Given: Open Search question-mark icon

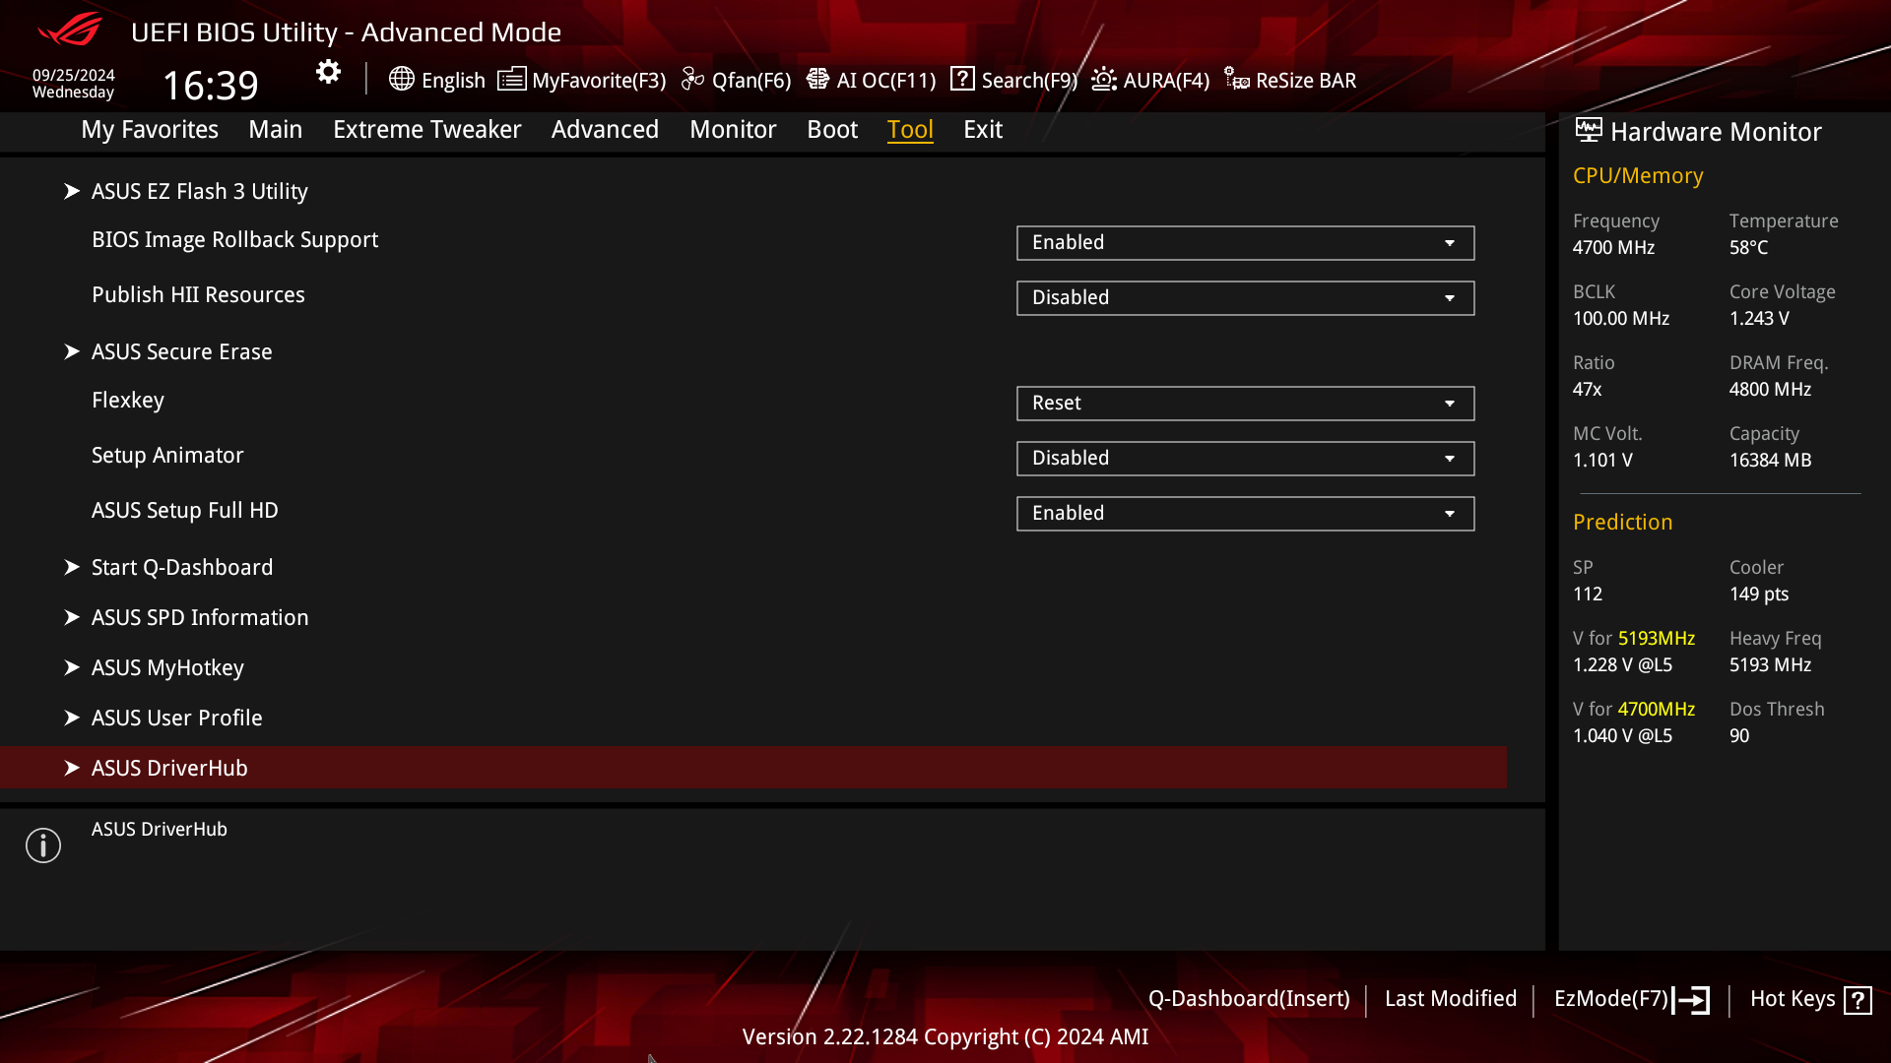Looking at the screenshot, I should tap(962, 79).
